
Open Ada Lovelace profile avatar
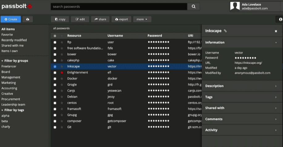[x=235, y=6]
